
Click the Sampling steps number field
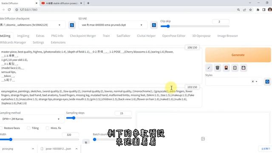(123, 113)
